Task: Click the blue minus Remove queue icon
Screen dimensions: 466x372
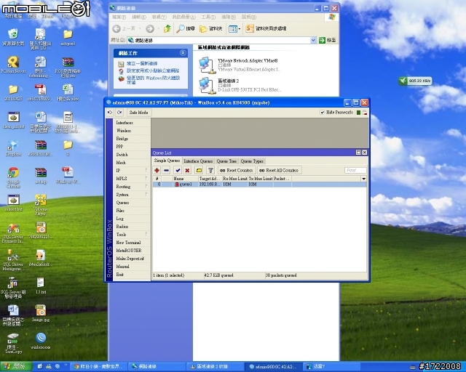Action: click(x=167, y=170)
